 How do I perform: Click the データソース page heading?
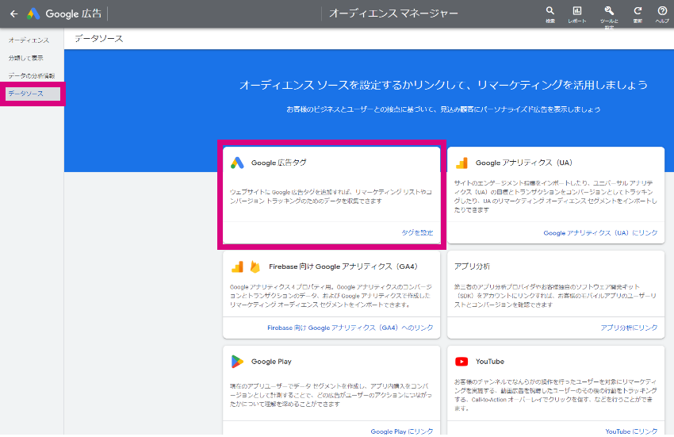pyautogui.click(x=99, y=39)
